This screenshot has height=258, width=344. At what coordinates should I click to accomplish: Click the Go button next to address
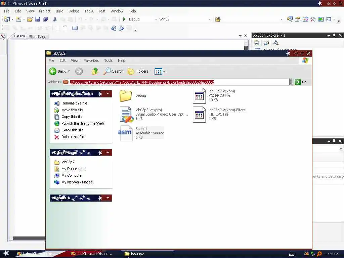[301, 82]
